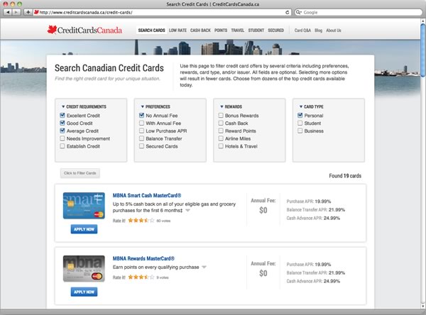Click the URL address bar field
Screen dimensions: 426x315
click(162, 12)
